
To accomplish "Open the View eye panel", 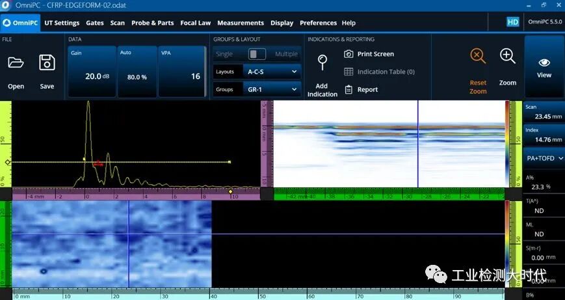I will [544, 67].
